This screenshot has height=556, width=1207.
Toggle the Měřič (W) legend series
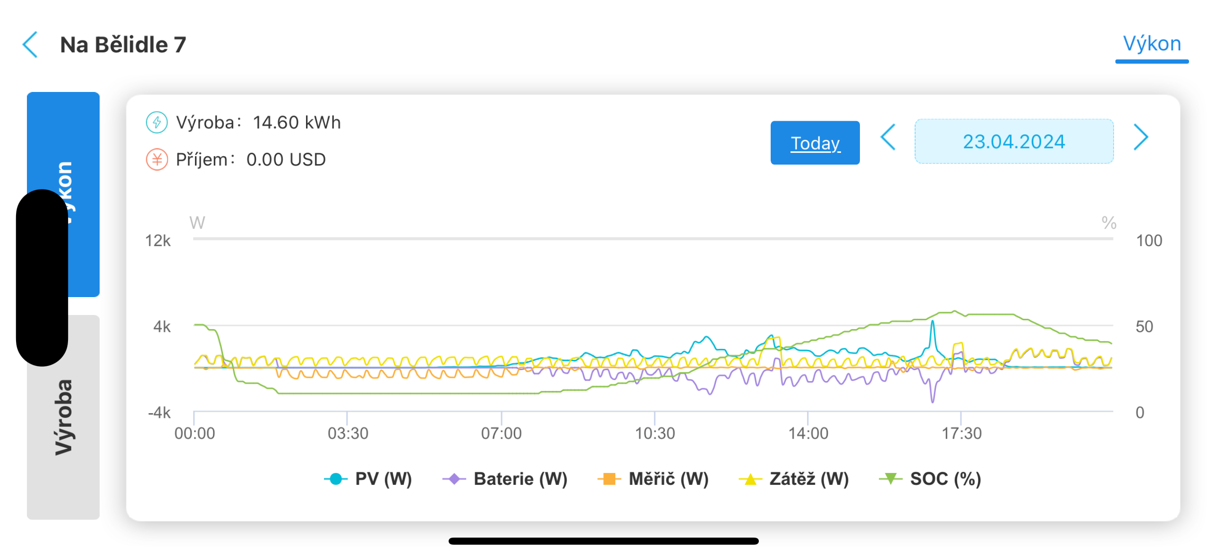point(653,479)
